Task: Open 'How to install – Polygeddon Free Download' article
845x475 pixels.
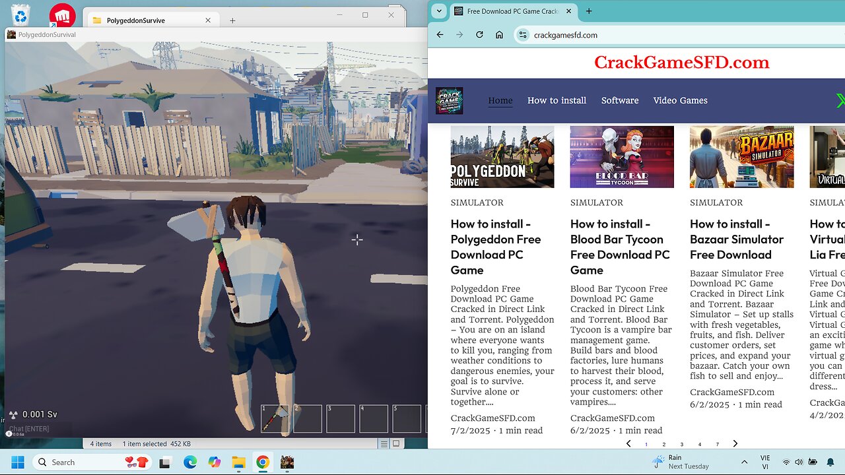Action: (496, 247)
